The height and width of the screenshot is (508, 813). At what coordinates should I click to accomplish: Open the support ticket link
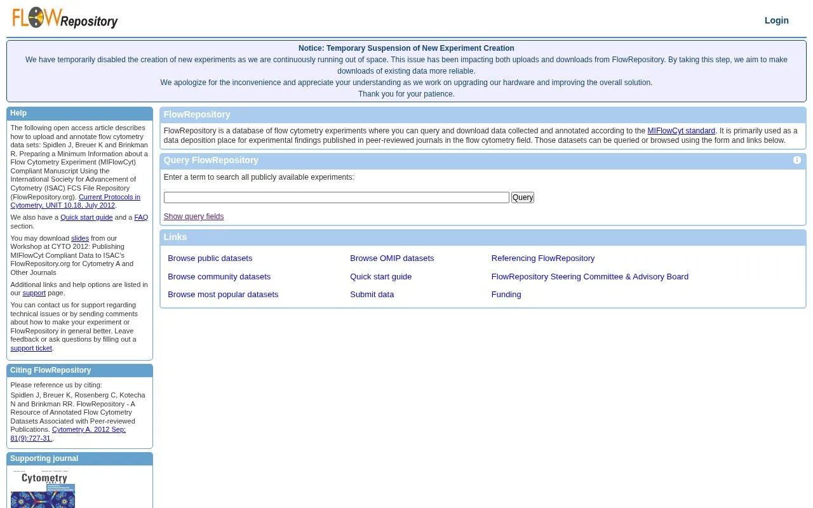tap(31, 348)
